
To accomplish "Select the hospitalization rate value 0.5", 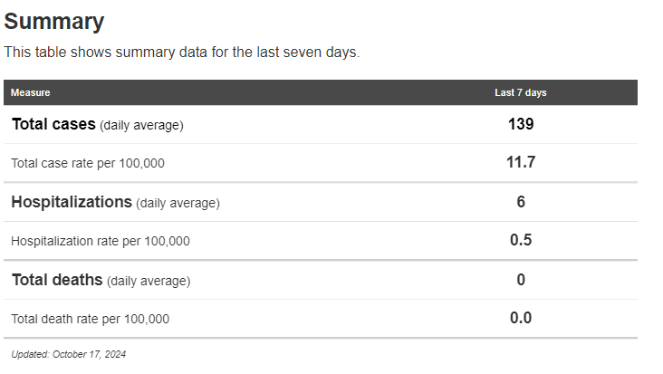I will pyautogui.click(x=521, y=240).
